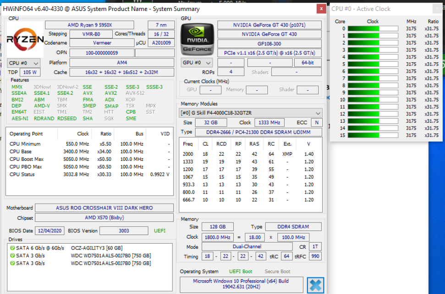The image size is (445, 294).
Task: Select the CPU PBO Max row
Action: click(x=89, y=167)
